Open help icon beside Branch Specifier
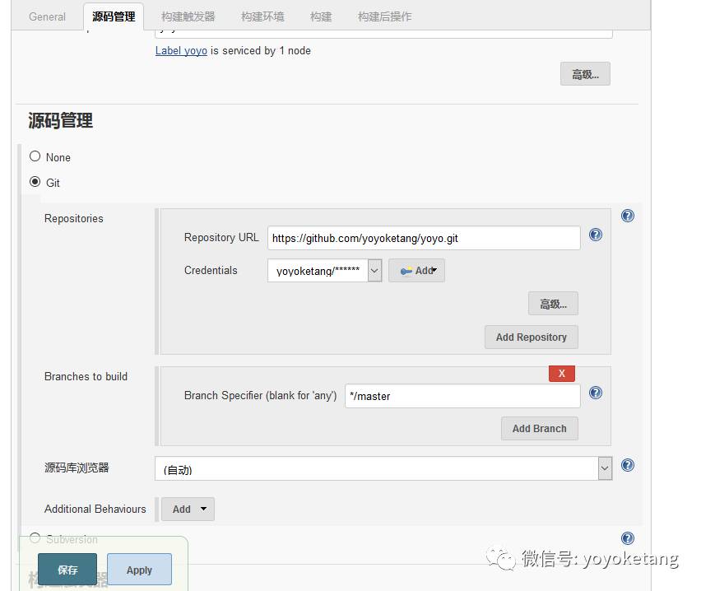 596,393
